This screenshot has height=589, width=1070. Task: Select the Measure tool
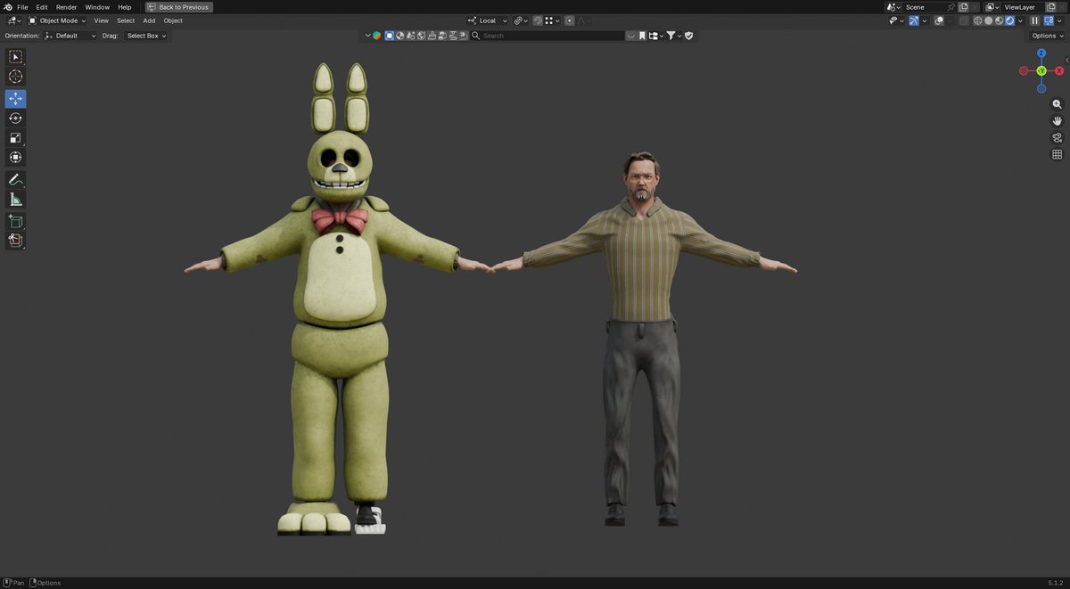(x=15, y=200)
